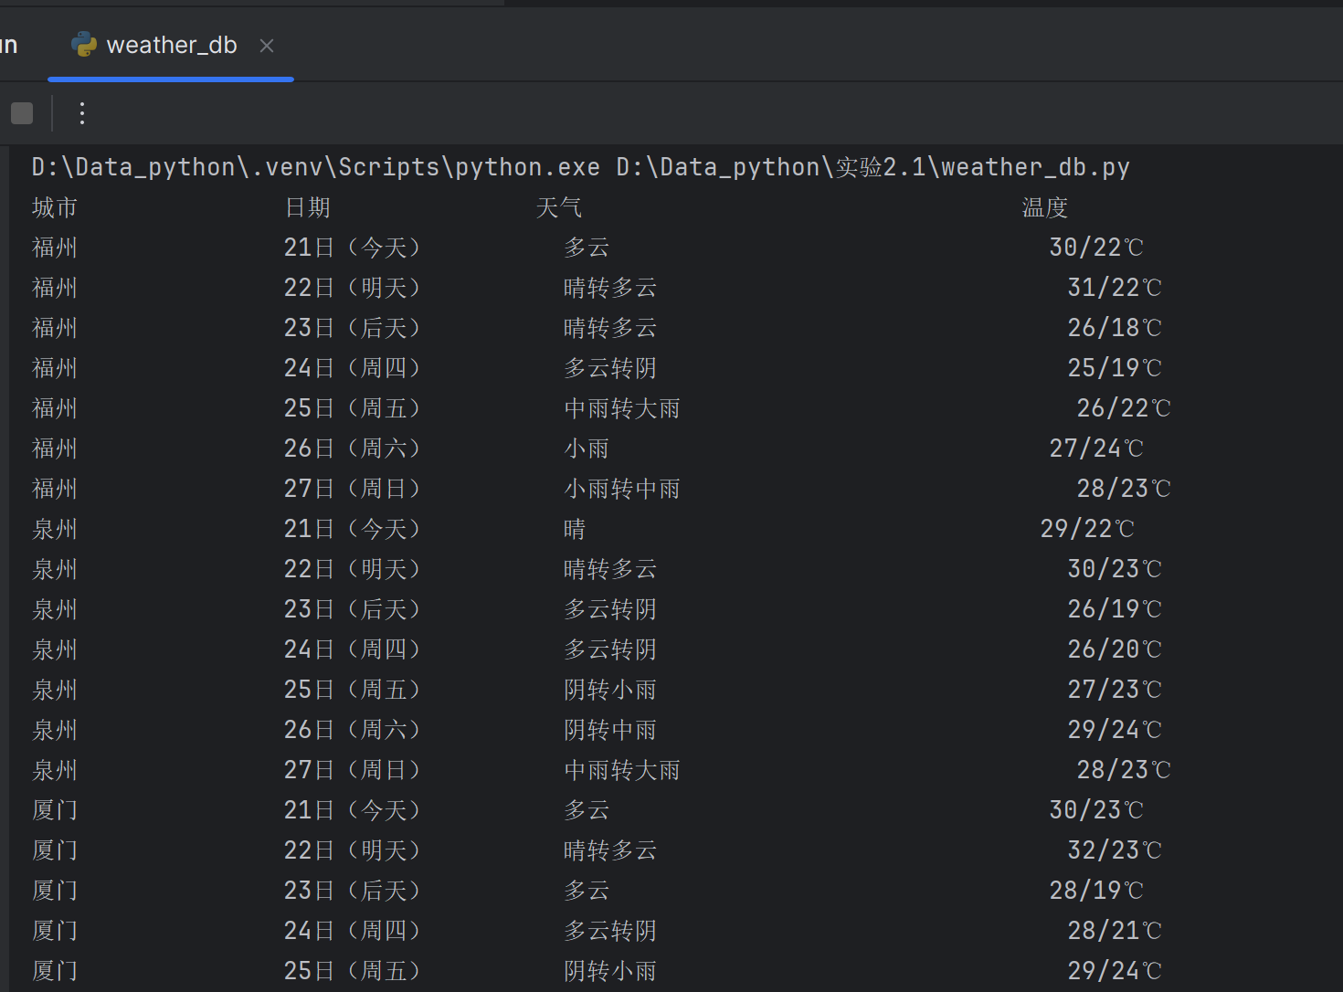
Task: Click weather 阴转小雨 in 泉州 25日 row
Action: pos(610,690)
